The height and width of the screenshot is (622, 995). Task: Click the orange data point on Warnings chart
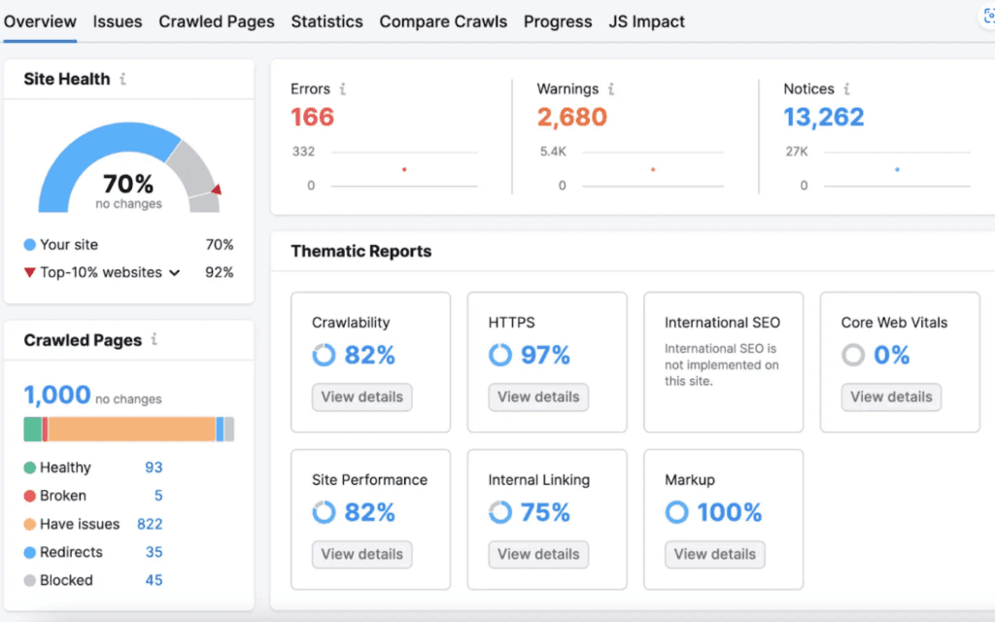pos(653,169)
